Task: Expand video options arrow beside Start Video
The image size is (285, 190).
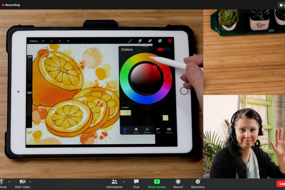Action: click(x=30, y=182)
